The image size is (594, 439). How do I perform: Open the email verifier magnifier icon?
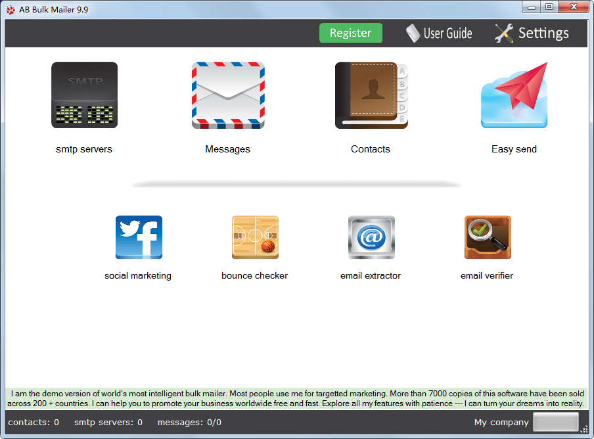click(x=488, y=237)
